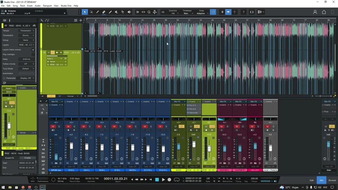This screenshot has width=338, height=190.
Task: Open the Quantize panel Q icon
Action: click(x=149, y=12)
